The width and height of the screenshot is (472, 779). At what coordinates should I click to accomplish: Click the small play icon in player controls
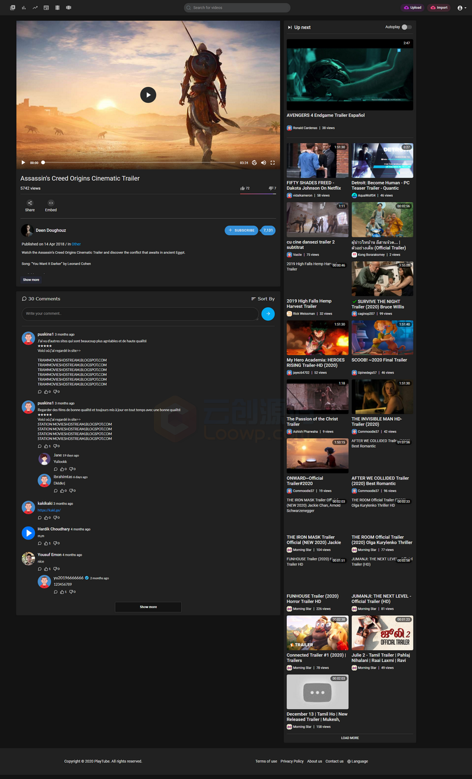click(24, 163)
